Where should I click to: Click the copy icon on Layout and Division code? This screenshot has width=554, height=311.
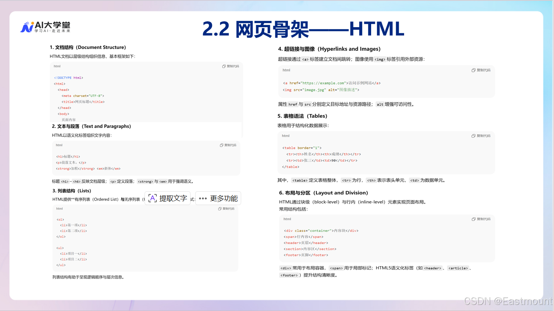474,219
